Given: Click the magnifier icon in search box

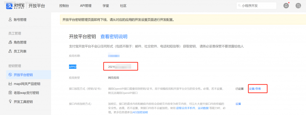Looking at the screenshot, I should click(x=239, y=6).
